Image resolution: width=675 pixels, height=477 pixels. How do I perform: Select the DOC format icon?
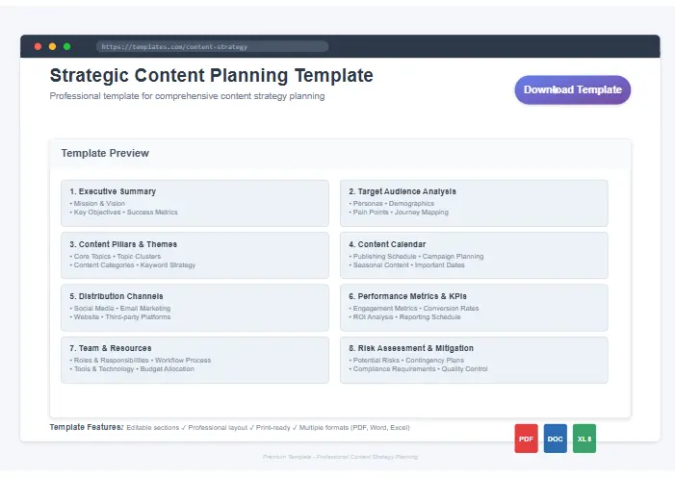556,439
